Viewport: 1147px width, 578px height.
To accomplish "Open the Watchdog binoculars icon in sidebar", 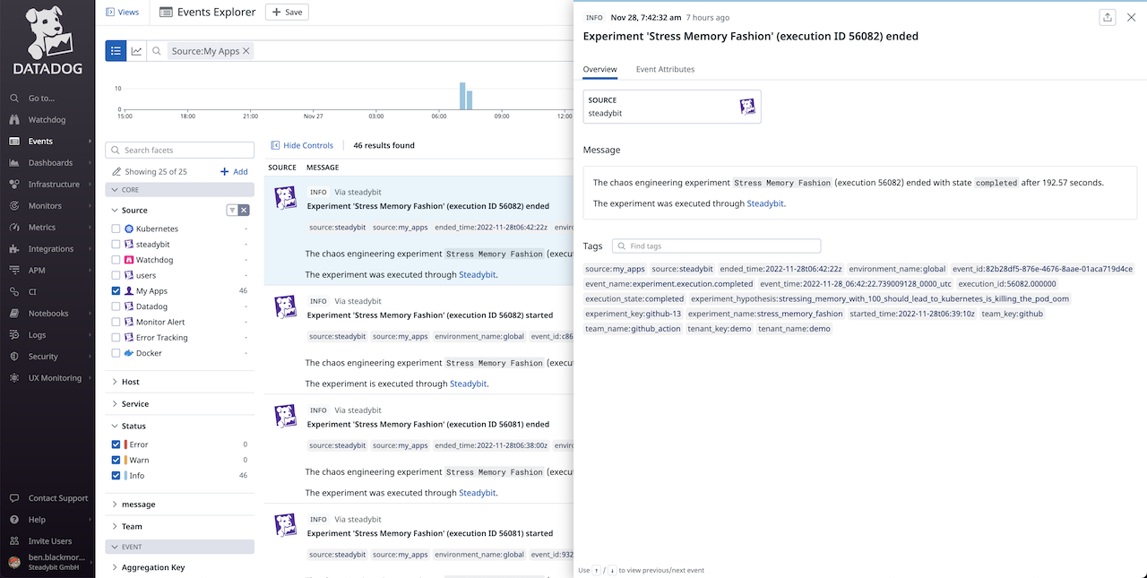I will (14, 120).
